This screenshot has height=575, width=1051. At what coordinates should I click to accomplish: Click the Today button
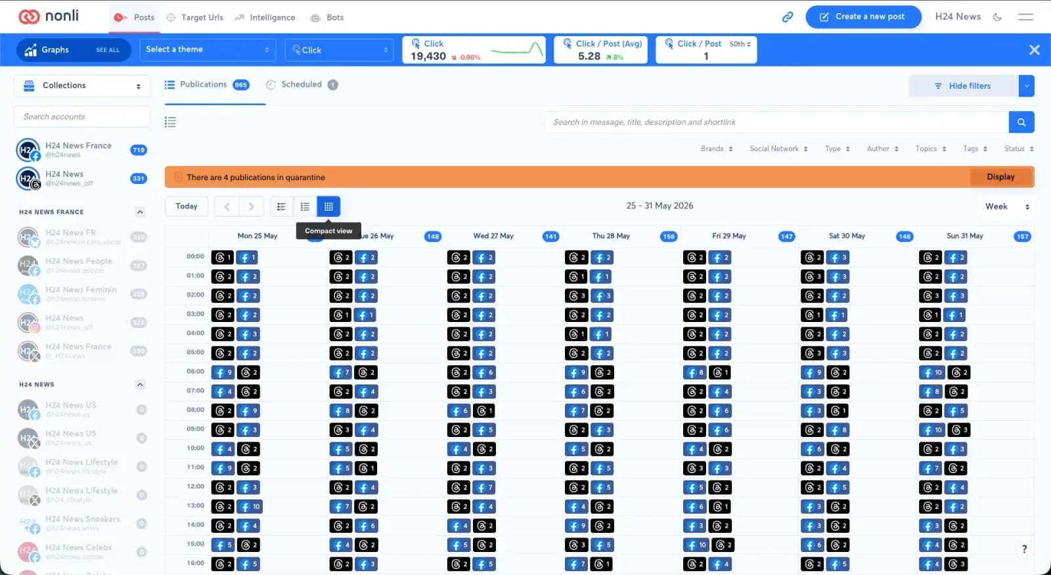pyautogui.click(x=187, y=206)
